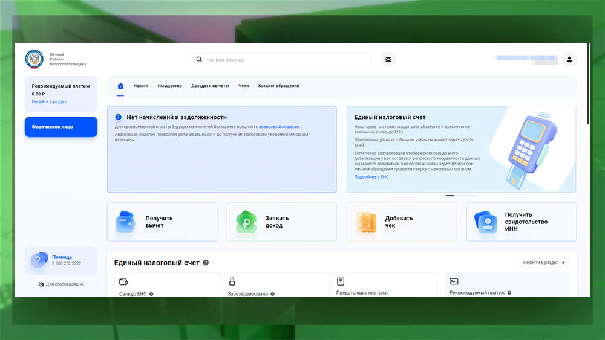605x340 pixels.
Task: Open the messages envelope icon
Action: (388, 59)
